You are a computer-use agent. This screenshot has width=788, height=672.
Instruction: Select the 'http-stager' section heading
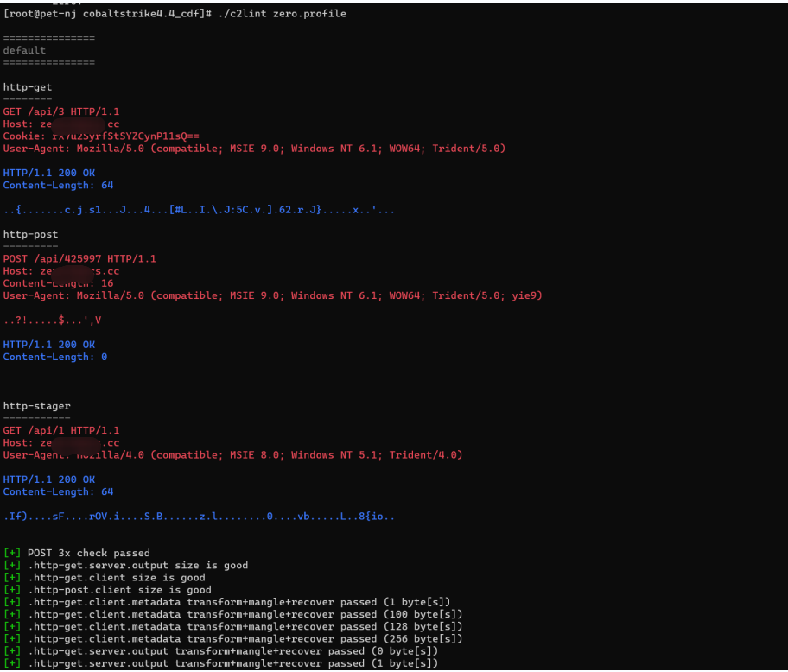(x=36, y=406)
